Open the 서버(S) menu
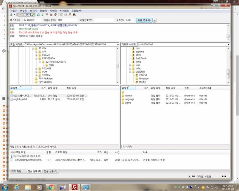This screenshot has height=191, width=239. click(x=53, y=11)
